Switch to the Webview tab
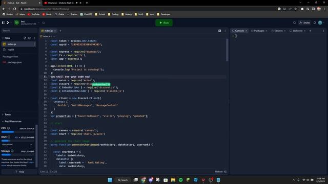Image resolution: width=328 pixels, height=184 pixels. (x=297, y=31)
